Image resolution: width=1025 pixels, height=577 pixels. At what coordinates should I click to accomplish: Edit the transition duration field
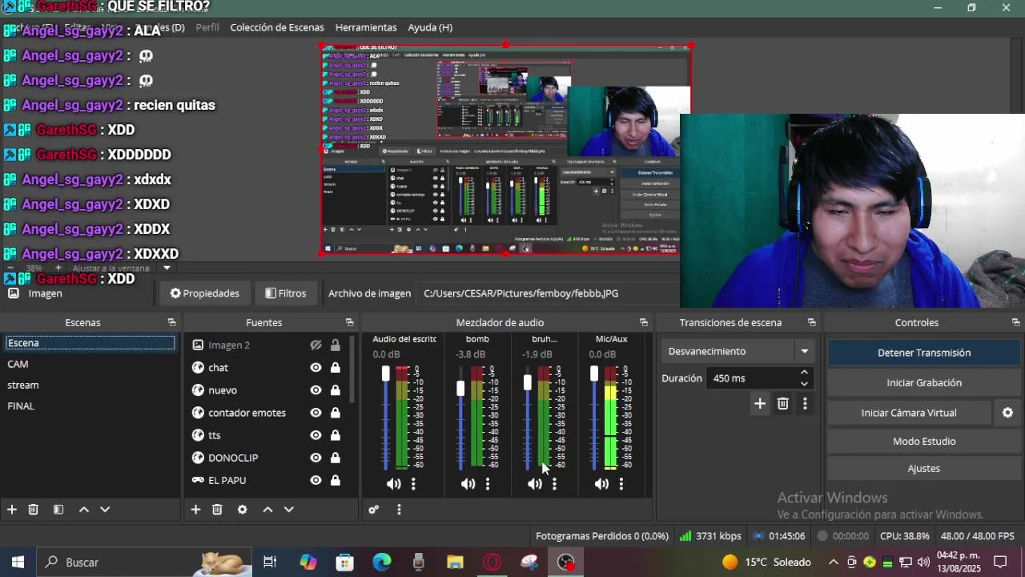(753, 378)
